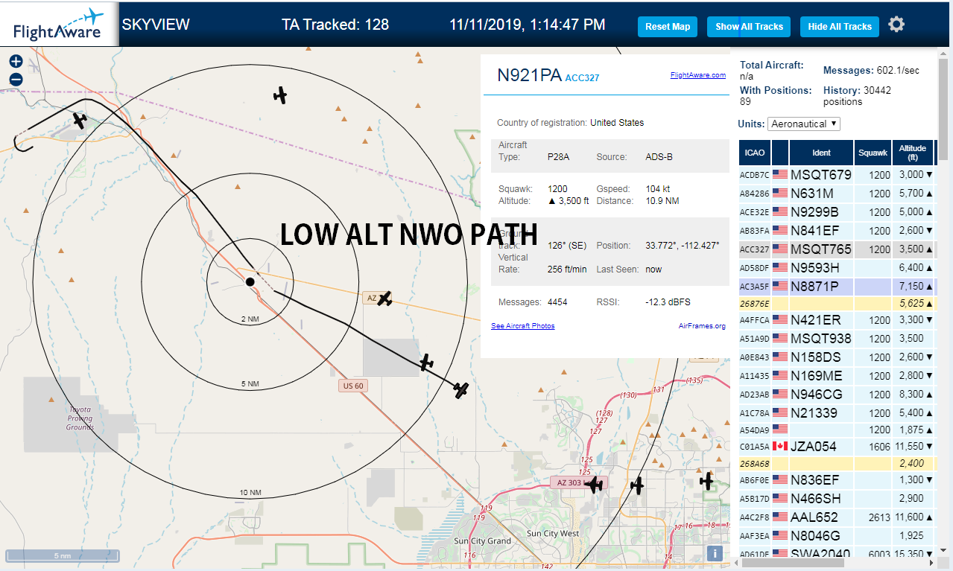
Task: Click the Sun City West map label
Action: [552, 534]
